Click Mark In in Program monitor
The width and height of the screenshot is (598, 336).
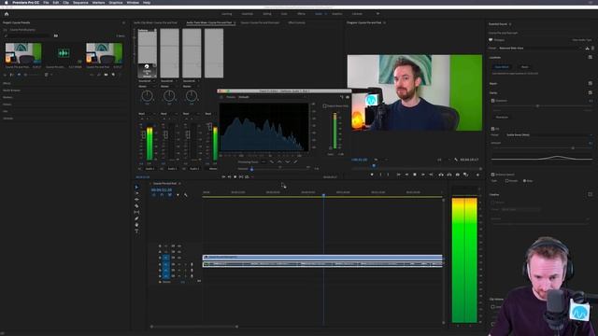pyautogui.click(x=380, y=175)
